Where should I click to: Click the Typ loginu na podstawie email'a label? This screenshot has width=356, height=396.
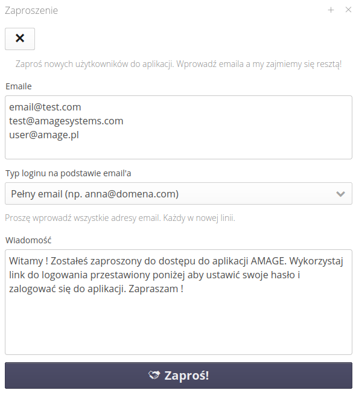(x=68, y=173)
